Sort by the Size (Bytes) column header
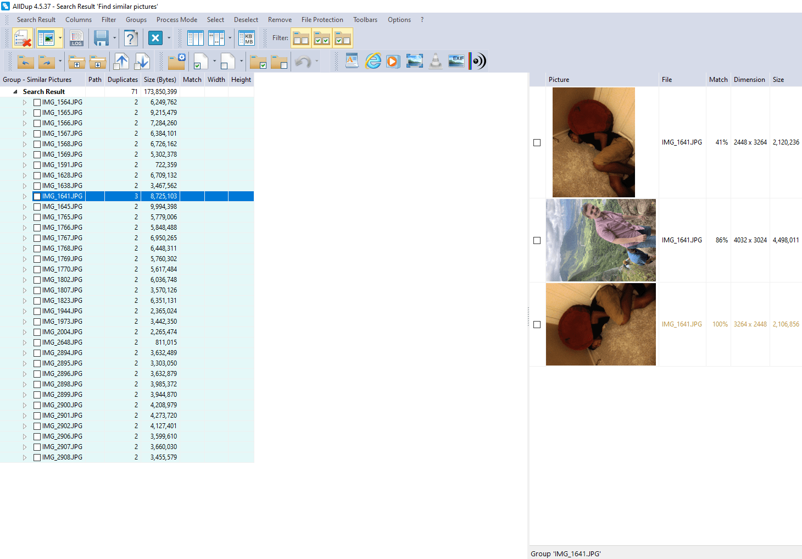Image resolution: width=802 pixels, height=559 pixels. pos(159,80)
